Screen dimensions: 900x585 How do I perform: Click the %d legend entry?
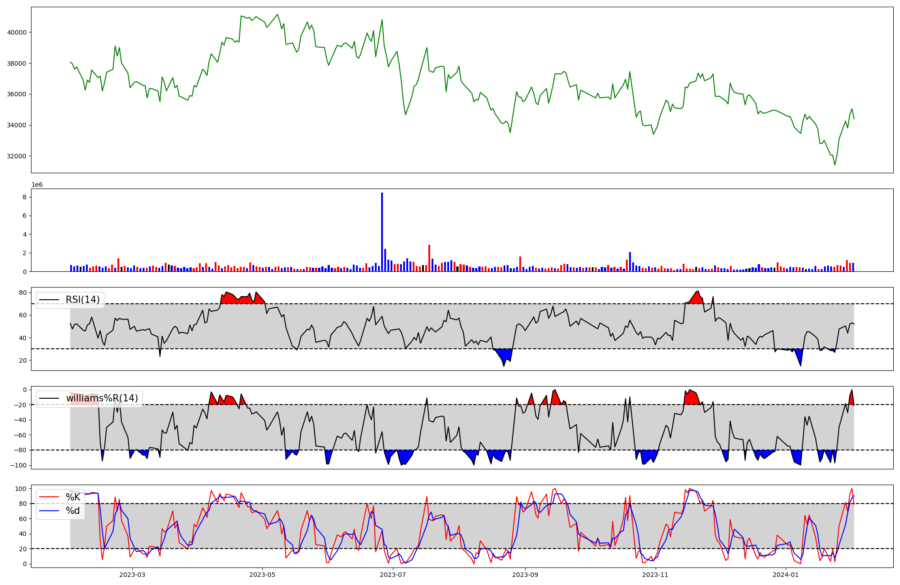[x=73, y=511]
